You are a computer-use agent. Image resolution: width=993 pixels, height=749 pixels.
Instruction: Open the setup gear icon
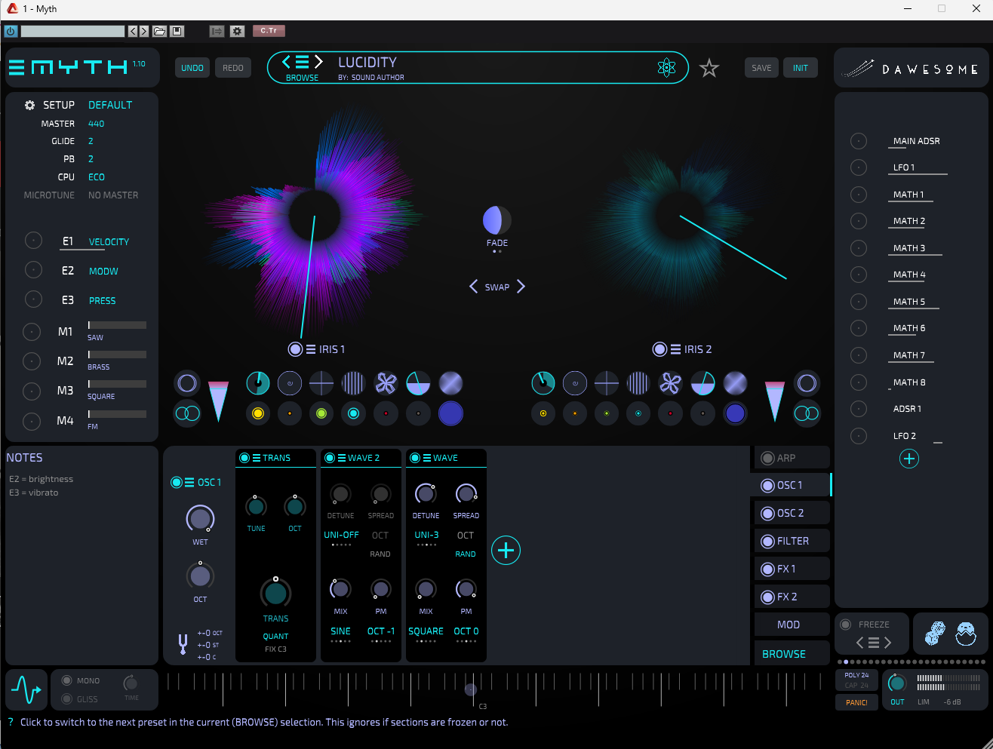(30, 106)
